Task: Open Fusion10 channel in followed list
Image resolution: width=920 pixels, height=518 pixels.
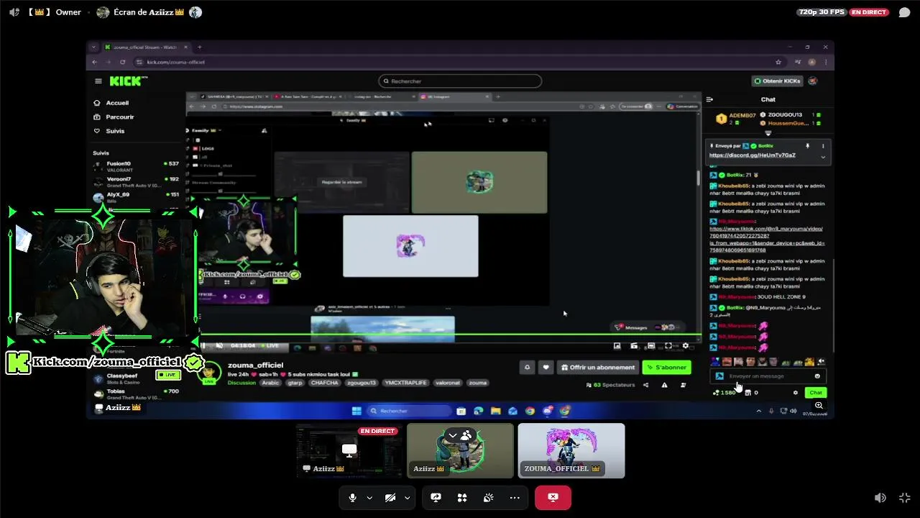Action: 137,166
